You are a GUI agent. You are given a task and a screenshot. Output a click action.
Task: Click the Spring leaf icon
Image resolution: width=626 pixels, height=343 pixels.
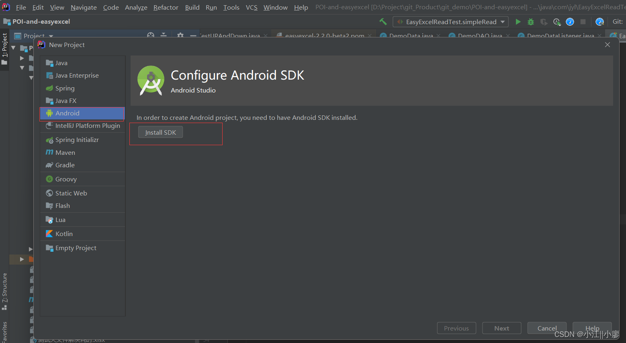[x=49, y=88]
